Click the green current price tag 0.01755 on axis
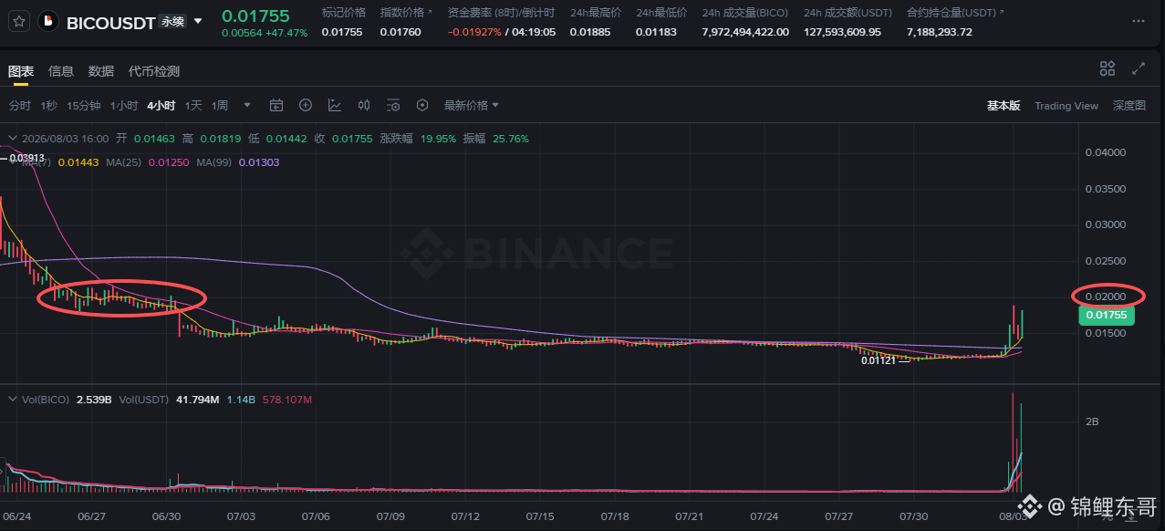1165x531 pixels. 1106,316
